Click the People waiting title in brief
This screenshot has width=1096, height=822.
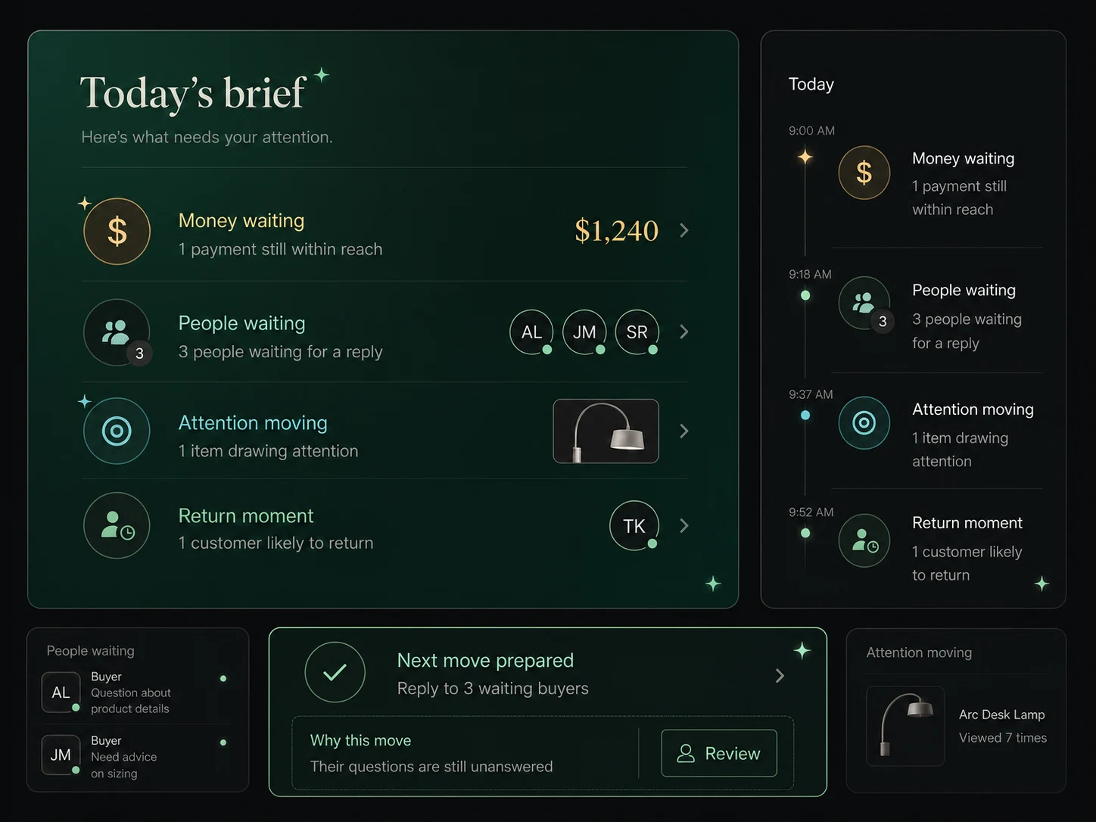[242, 323]
